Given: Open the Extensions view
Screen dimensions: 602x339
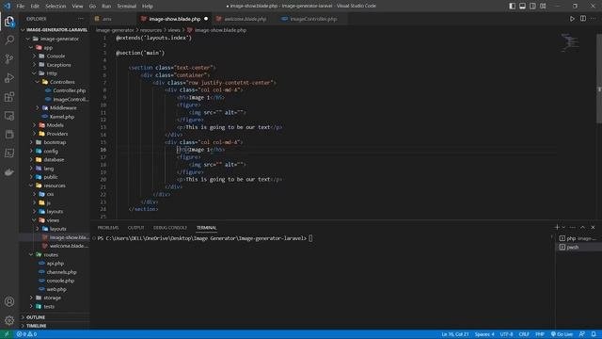Looking at the screenshot, I should [9, 97].
